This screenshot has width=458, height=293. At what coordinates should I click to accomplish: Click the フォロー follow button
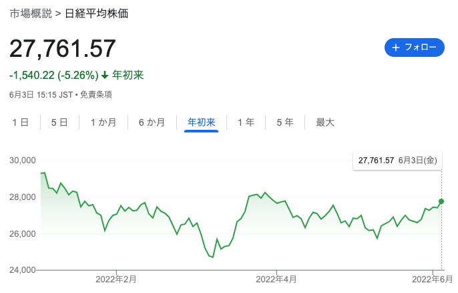click(414, 47)
